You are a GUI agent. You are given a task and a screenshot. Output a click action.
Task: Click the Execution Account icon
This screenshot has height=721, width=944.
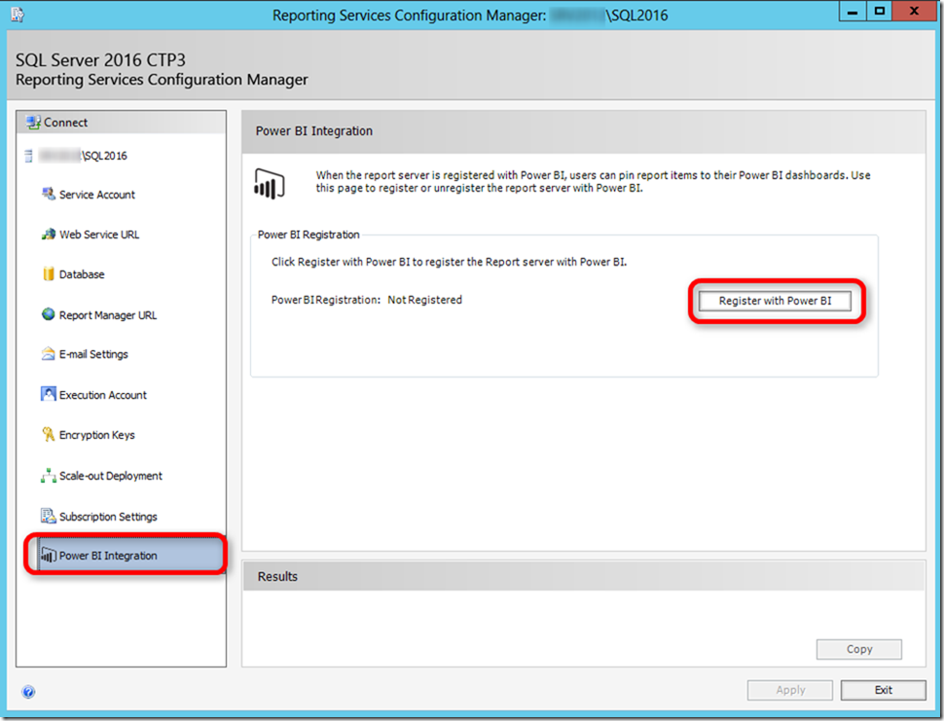48,394
